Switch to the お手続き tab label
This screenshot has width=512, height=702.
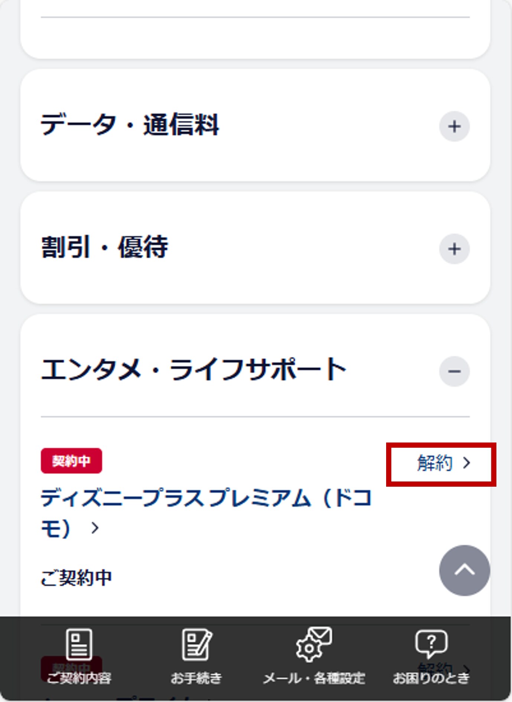click(196, 679)
